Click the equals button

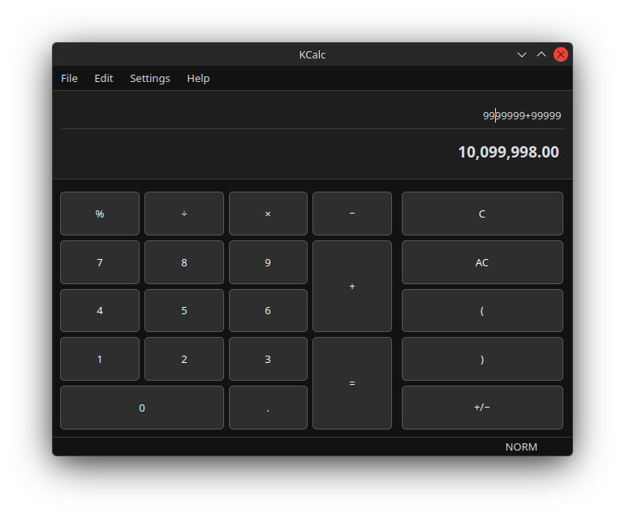[x=352, y=383]
